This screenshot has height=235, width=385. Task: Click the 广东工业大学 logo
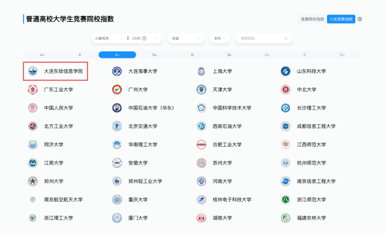(33, 89)
